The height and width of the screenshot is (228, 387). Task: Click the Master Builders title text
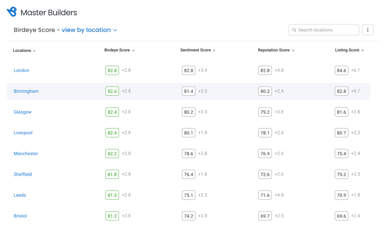pyautogui.click(x=49, y=12)
